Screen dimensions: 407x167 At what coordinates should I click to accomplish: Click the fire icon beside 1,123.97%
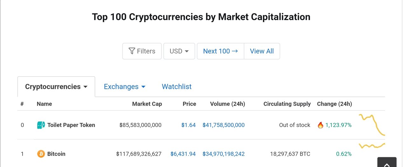coord(321,125)
